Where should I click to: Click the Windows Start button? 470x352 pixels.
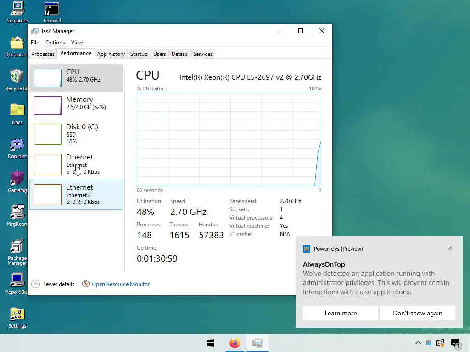click(211, 343)
